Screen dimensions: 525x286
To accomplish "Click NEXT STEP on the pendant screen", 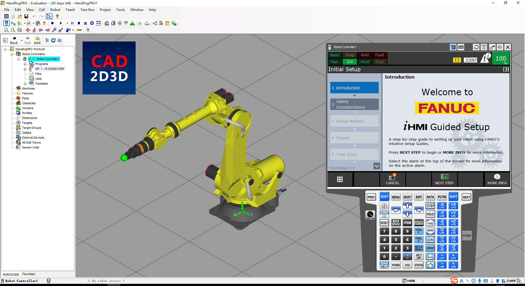I will (444, 179).
